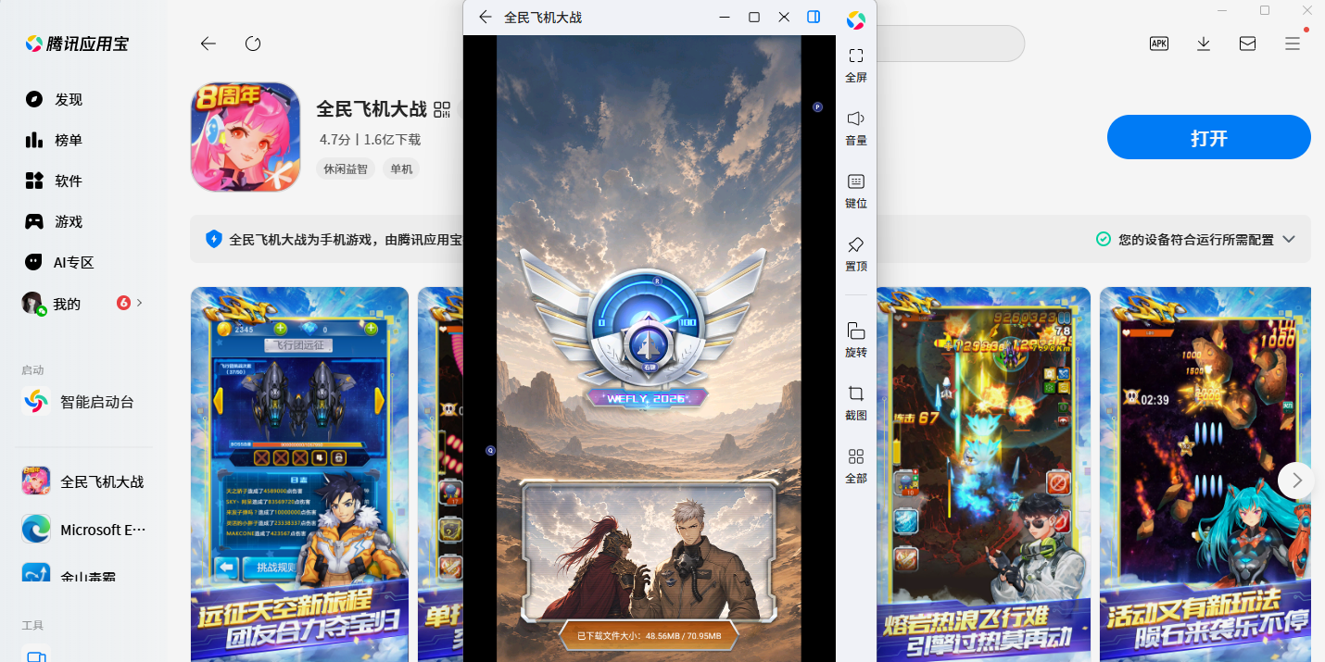Viewport: 1325px width, 662px height.
Task: Click the download progress bar in game
Action: [x=649, y=636]
